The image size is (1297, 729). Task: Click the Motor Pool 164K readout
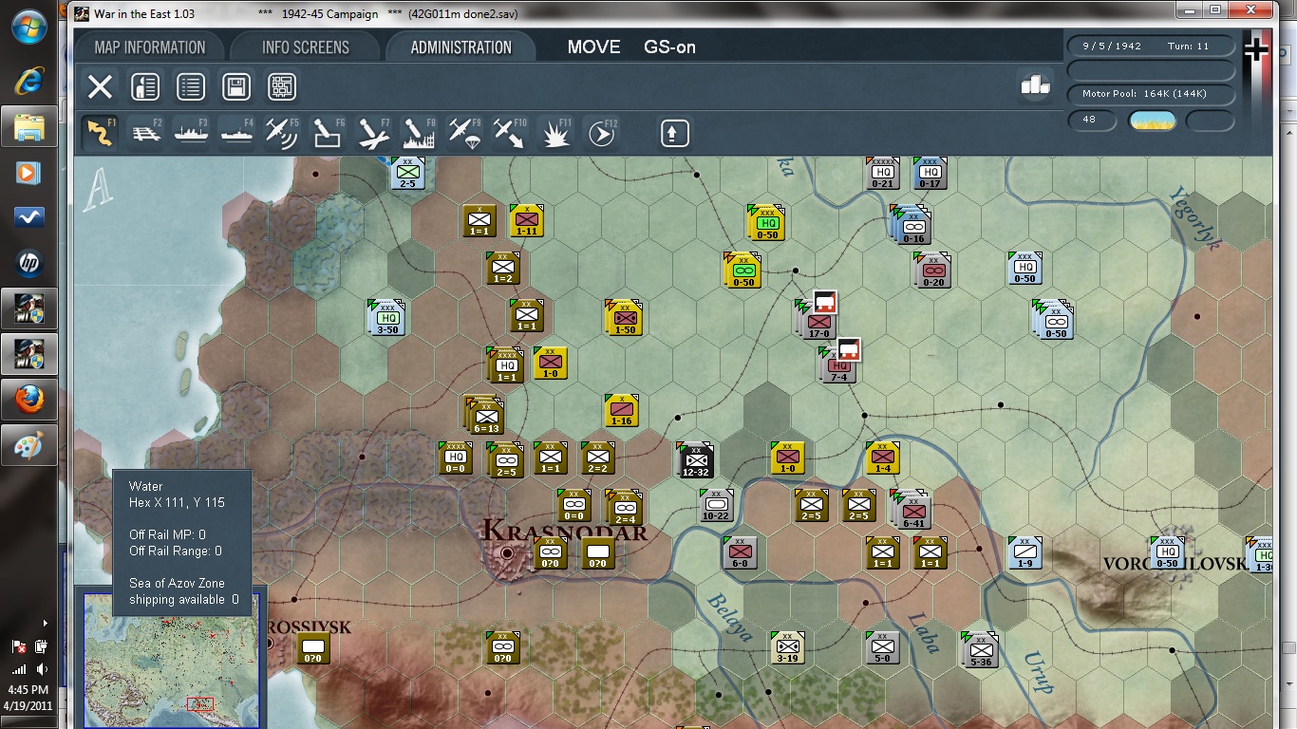(x=1151, y=94)
